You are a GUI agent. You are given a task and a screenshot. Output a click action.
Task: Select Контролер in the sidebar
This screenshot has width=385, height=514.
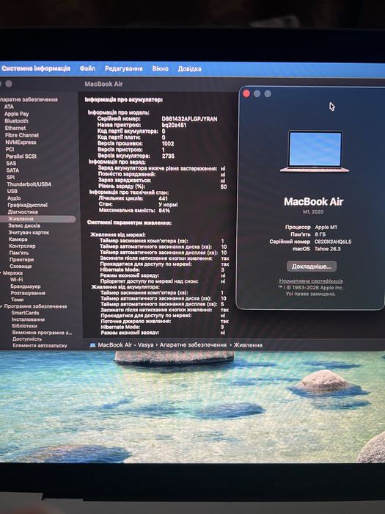point(22,246)
